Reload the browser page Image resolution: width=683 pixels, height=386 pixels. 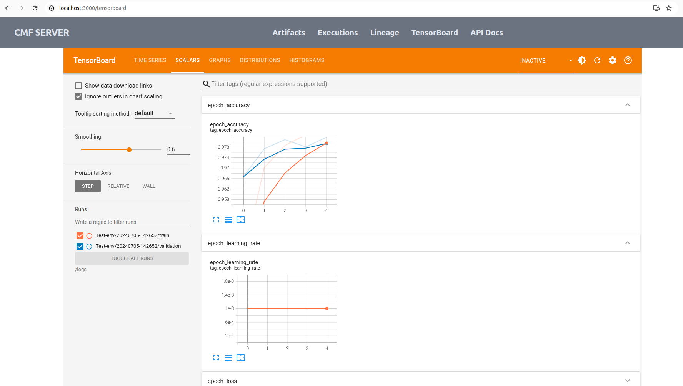click(35, 8)
